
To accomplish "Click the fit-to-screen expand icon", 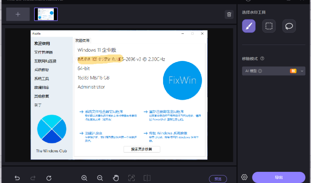I will click(x=132, y=178).
